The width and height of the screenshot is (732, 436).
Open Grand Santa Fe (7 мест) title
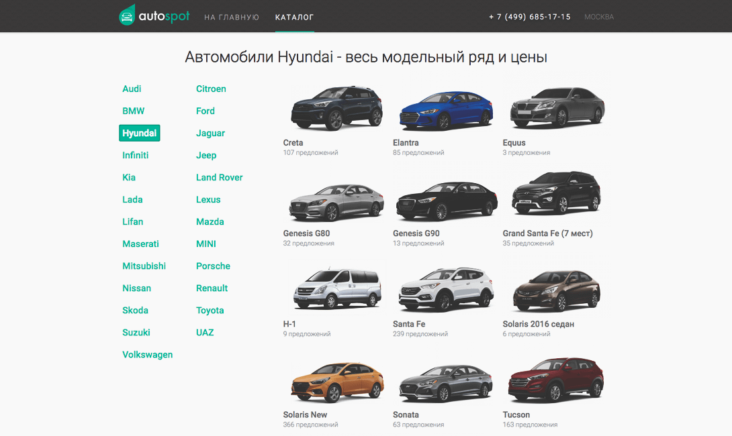(547, 233)
